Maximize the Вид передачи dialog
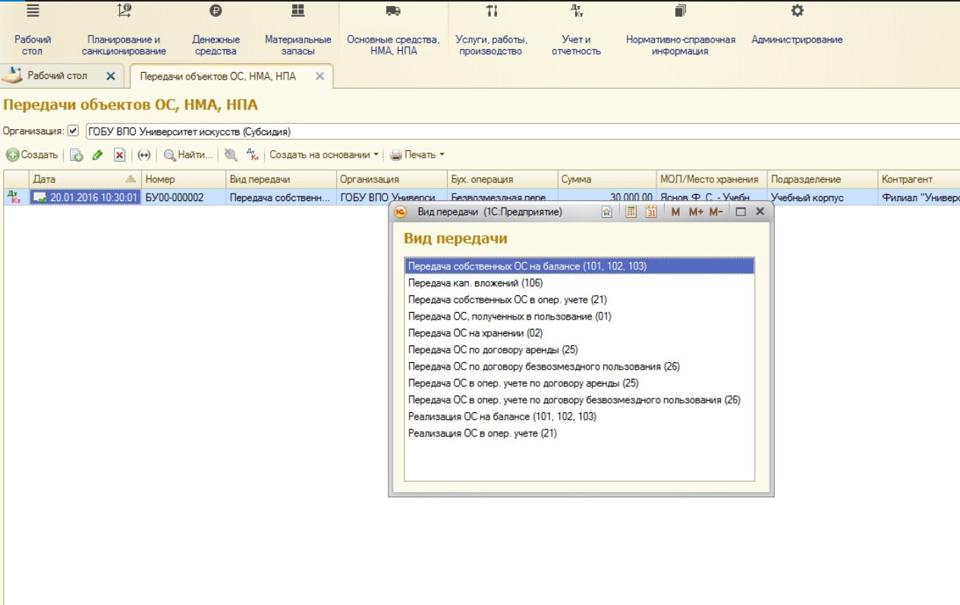This screenshot has height=605, width=960. (x=741, y=213)
